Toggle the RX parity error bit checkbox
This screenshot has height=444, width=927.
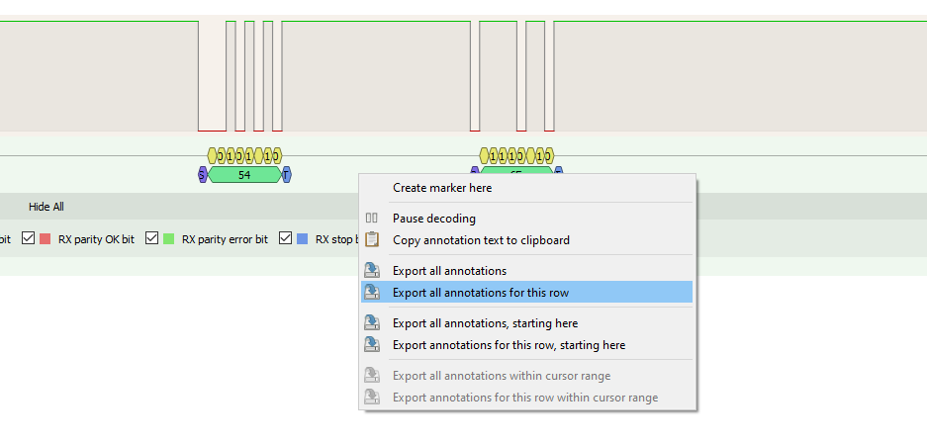point(152,238)
